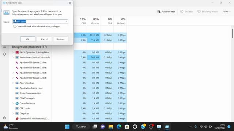Click End task in toolbar
The width and height of the screenshot is (234, 131).
point(186,12)
